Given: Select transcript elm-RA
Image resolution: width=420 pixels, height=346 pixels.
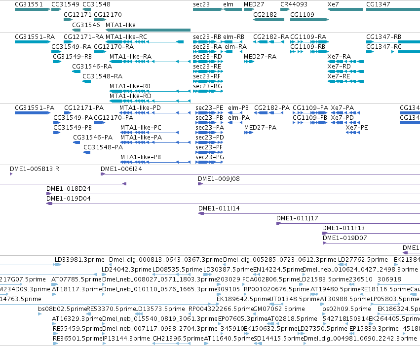Looking at the screenshot, I should [233, 52].
